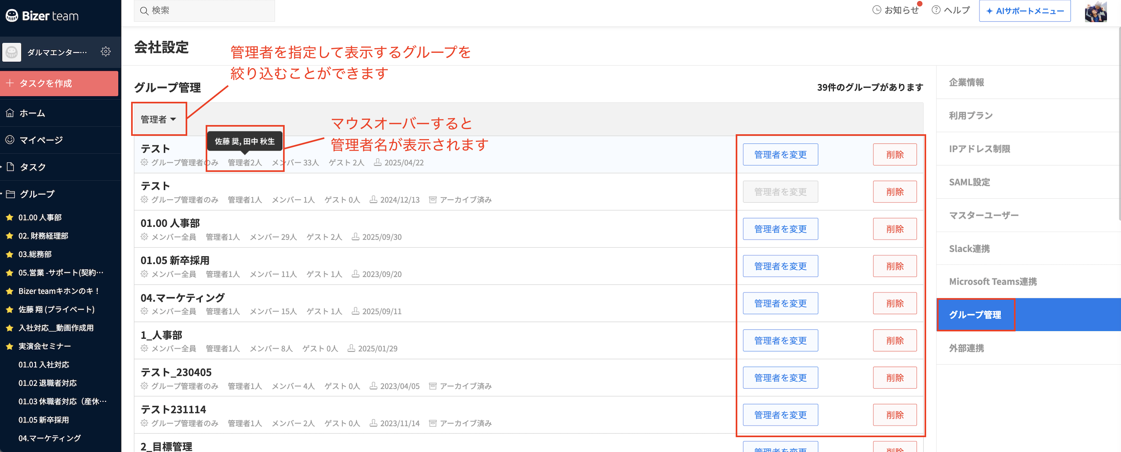Click the star next to 02. 財務経理部
Screen dimensions: 1121x452
click(x=10, y=236)
